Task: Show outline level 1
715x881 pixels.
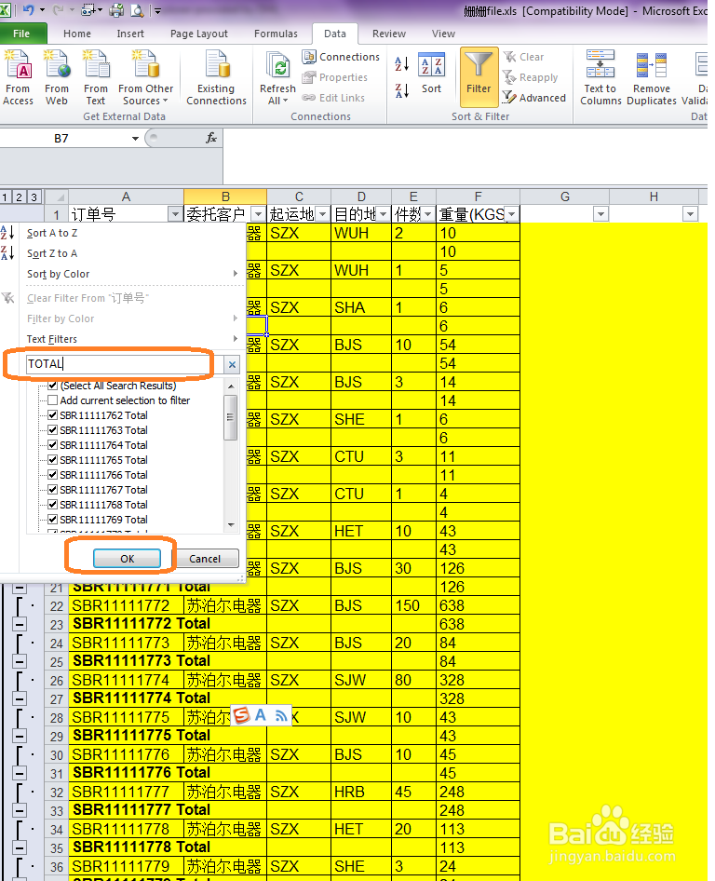Action: [5, 197]
